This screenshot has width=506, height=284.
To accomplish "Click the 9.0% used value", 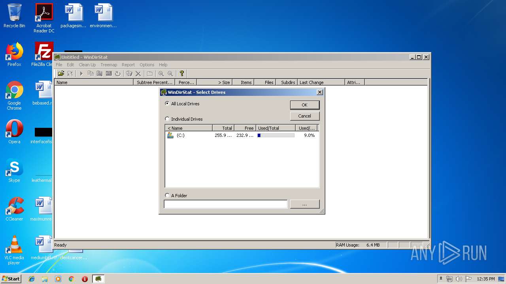I will coord(309,135).
